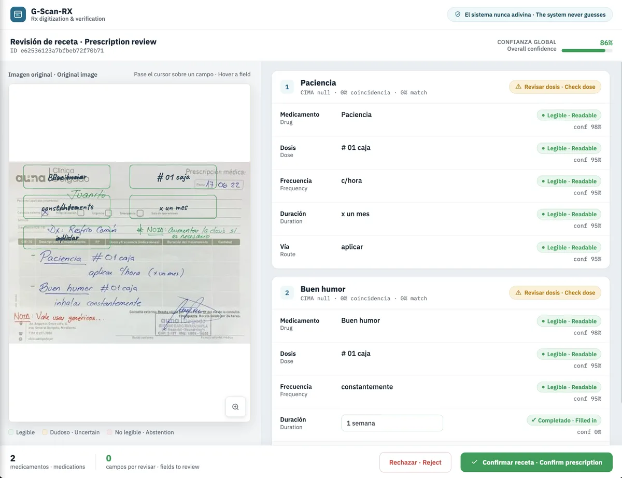622x478 pixels.
Task: Click the "# 01 caja" dose value under Buen humor
Action: tap(356, 354)
